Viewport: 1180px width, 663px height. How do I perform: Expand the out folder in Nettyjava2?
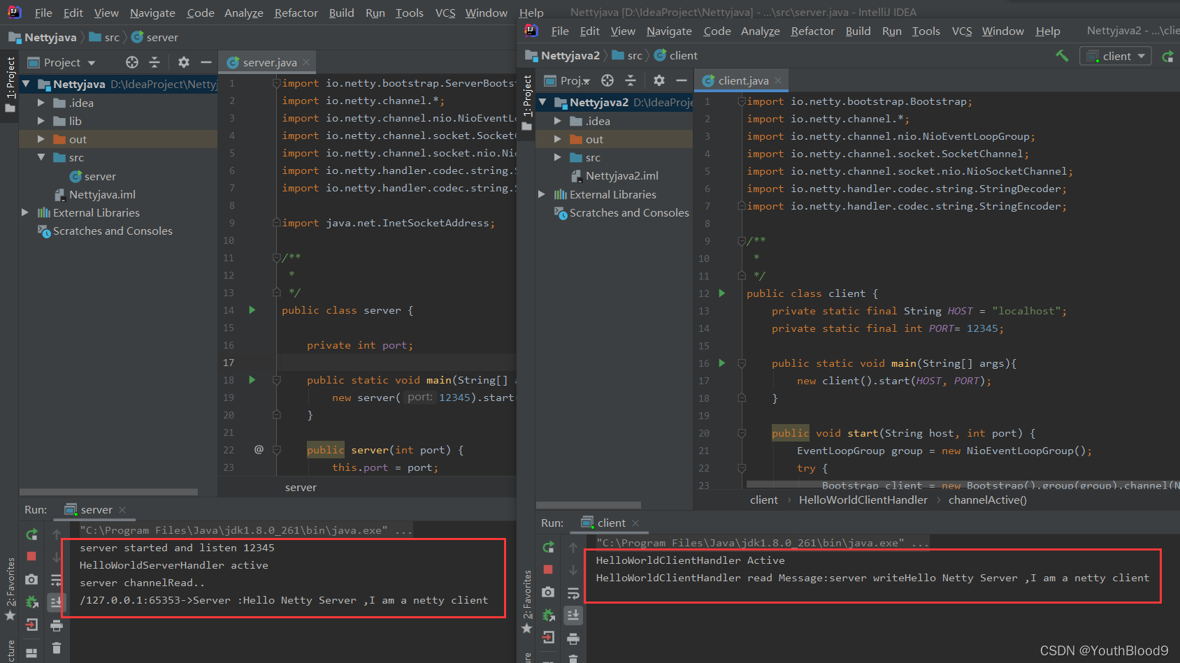point(558,139)
